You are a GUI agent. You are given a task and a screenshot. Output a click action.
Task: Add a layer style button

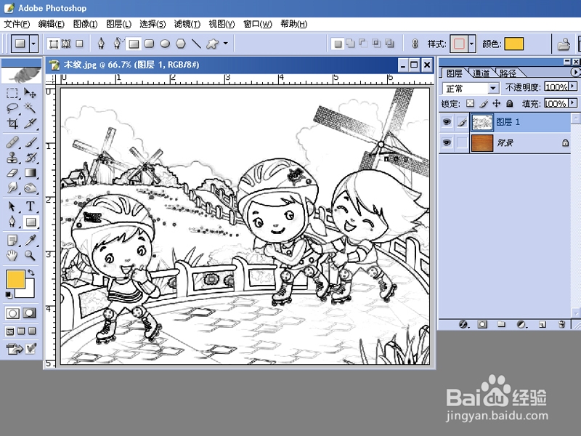tap(464, 324)
